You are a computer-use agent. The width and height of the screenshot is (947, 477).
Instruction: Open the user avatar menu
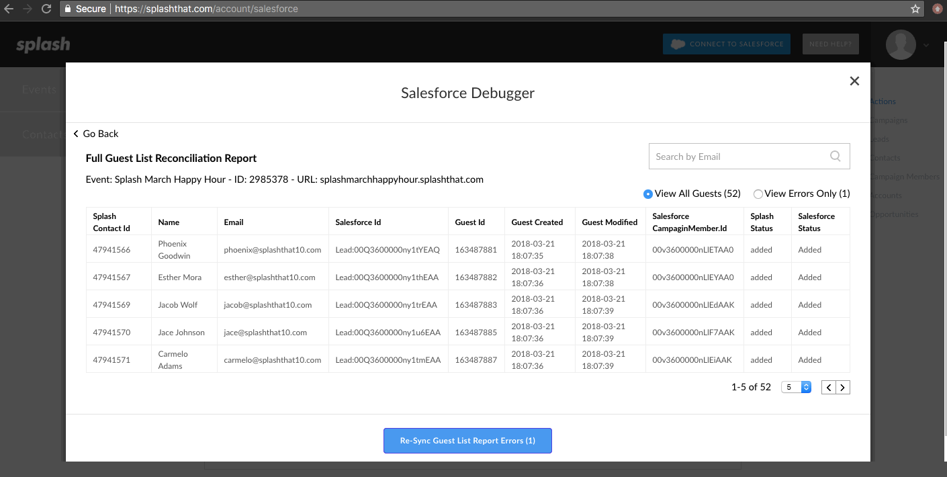(901, 44)
